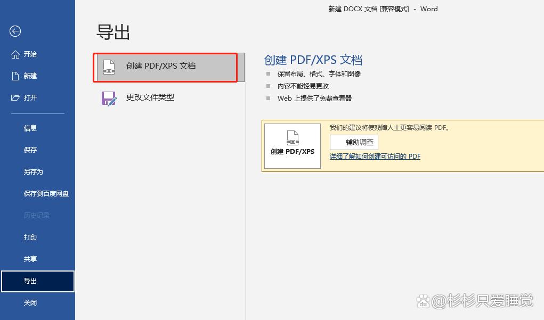Image resolution: width=544 pixels, height=320 pixels.
Task: Click the 历史记录 sidebar entry
Action: 37,215
